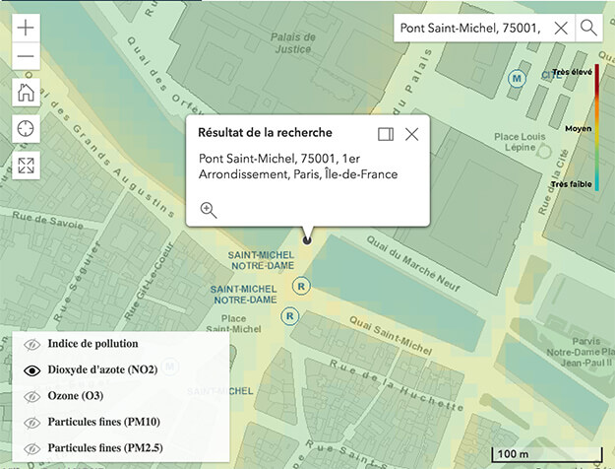
Task: Show the Indice de pollution layer
Action: [x=33, y=344]
